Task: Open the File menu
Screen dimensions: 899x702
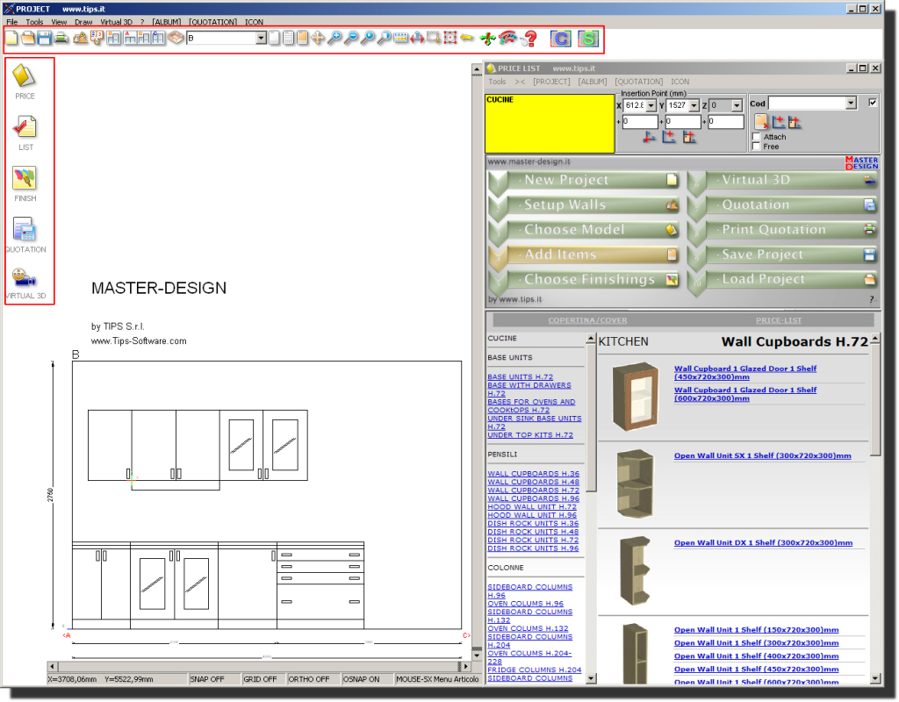Action: pyautogui.click(x=12, y=22)
